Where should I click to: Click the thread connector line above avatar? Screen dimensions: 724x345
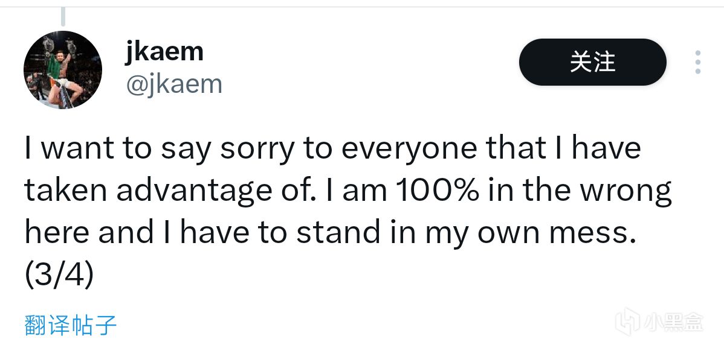click(x=63, y=16)
